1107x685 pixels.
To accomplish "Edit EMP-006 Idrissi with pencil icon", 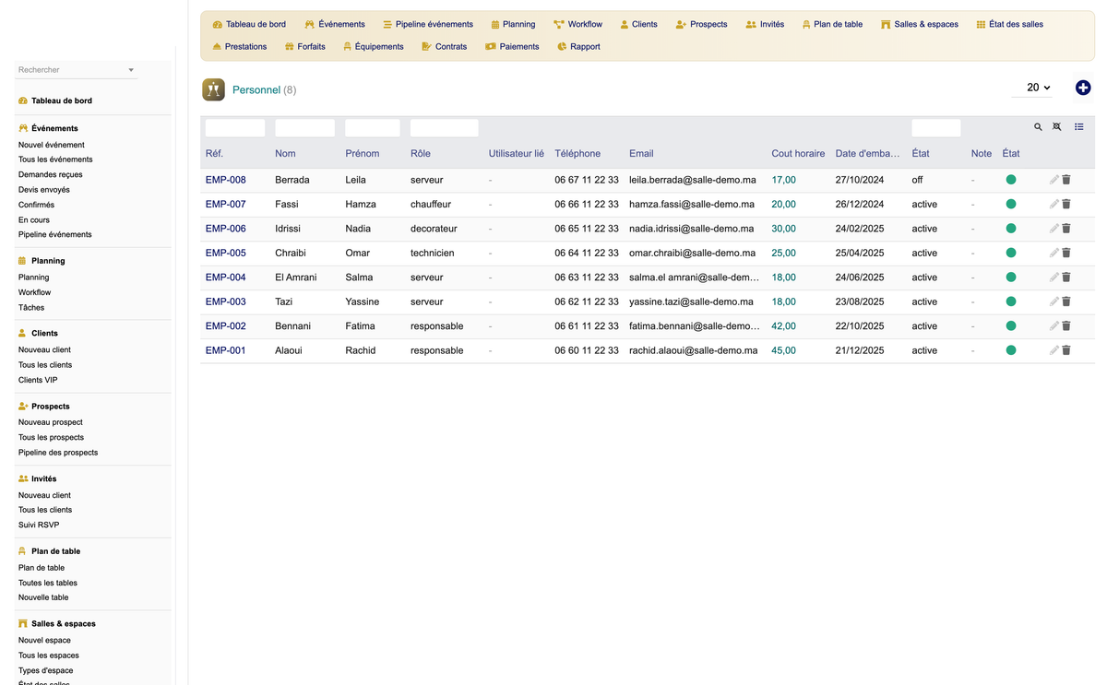I will click(1054, 229).
